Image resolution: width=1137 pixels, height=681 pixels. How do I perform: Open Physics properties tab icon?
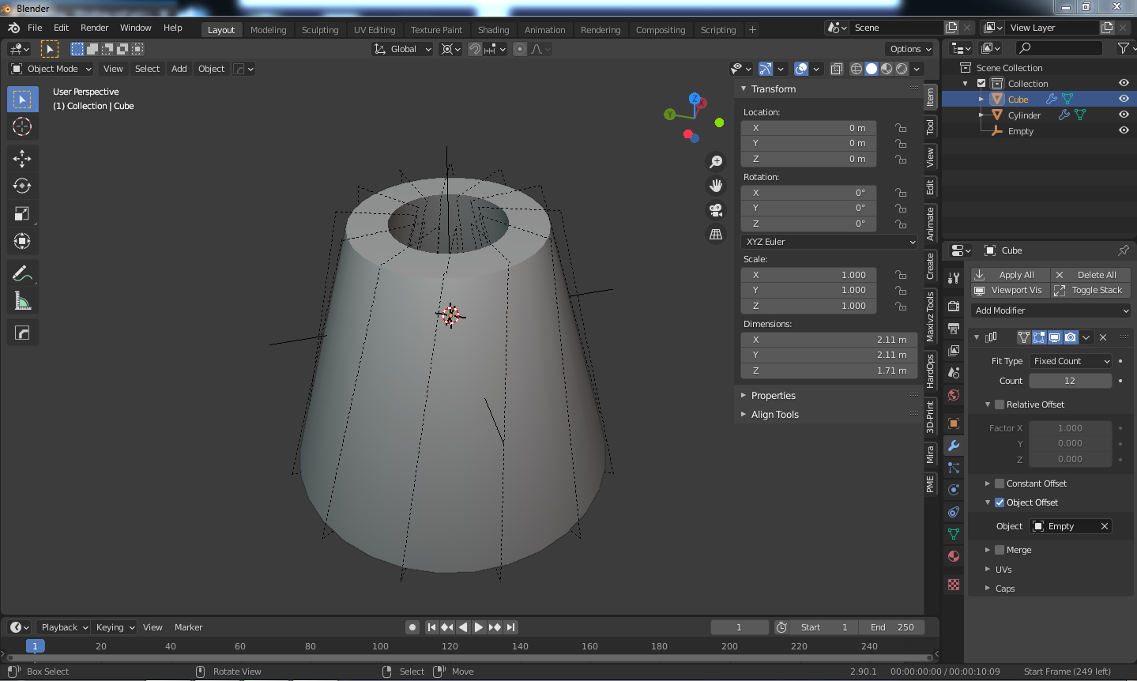954,490
